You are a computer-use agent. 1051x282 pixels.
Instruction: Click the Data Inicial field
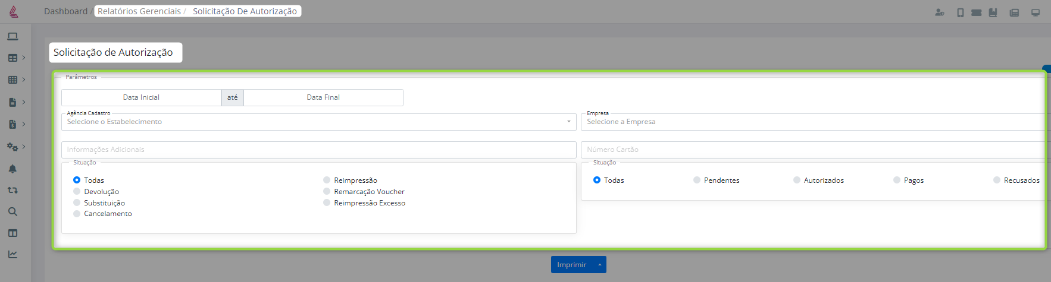point(141,97)
